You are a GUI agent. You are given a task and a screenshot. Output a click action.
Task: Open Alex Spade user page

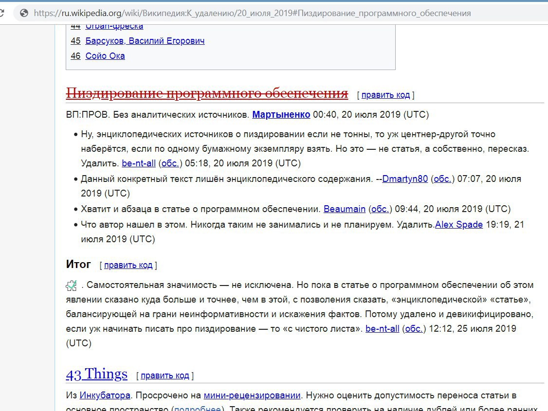(459, 225)
